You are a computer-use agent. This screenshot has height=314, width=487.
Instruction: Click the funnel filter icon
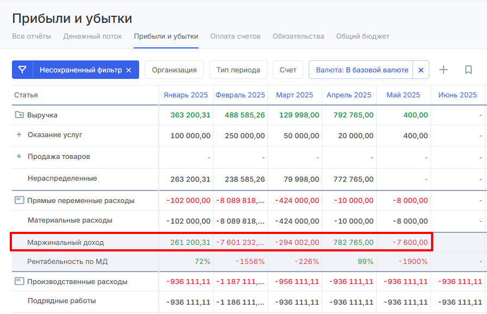[22, 70]
